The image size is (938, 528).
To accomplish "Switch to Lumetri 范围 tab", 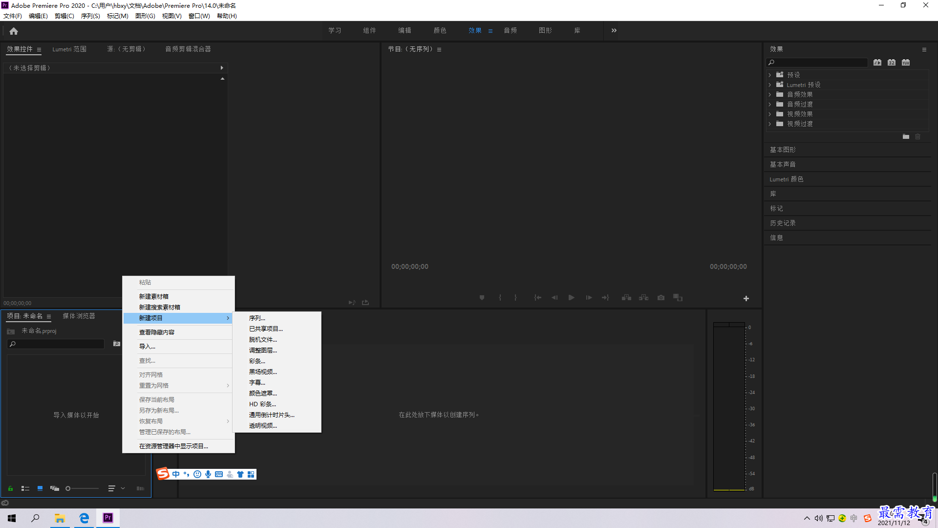I will tap(69, 49).
